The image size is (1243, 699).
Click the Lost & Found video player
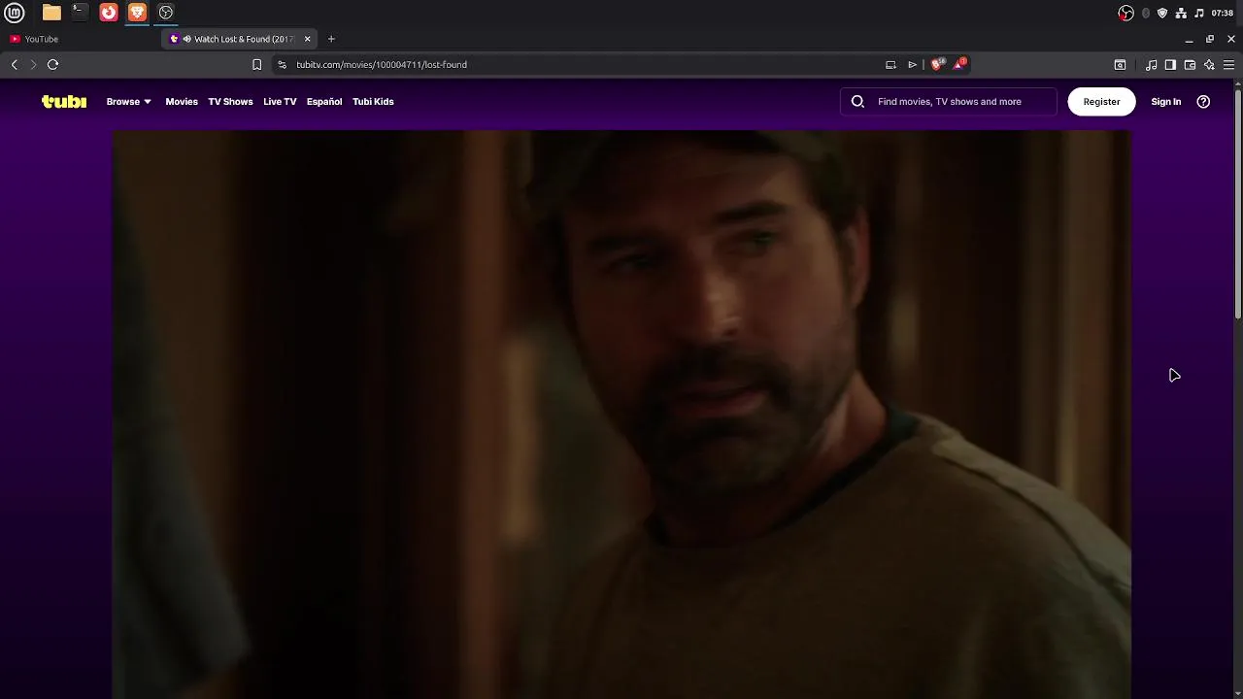pyautogui.click(x=621, y=415)
